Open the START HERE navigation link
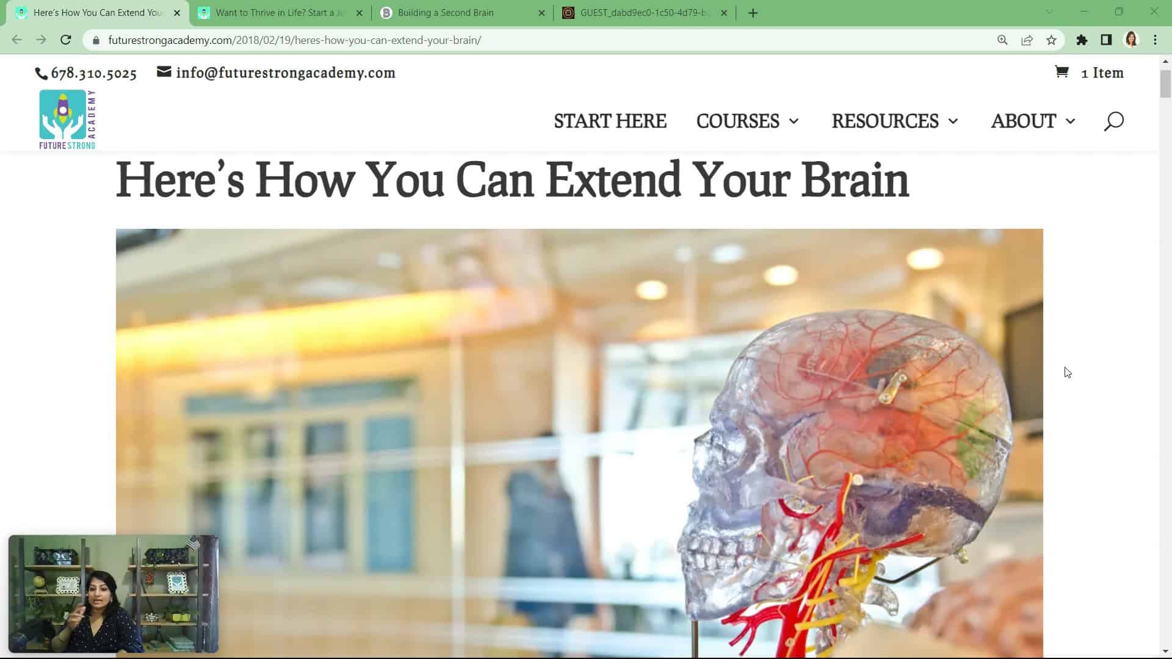Screen dimensions: 1172x659 point(610,121)
